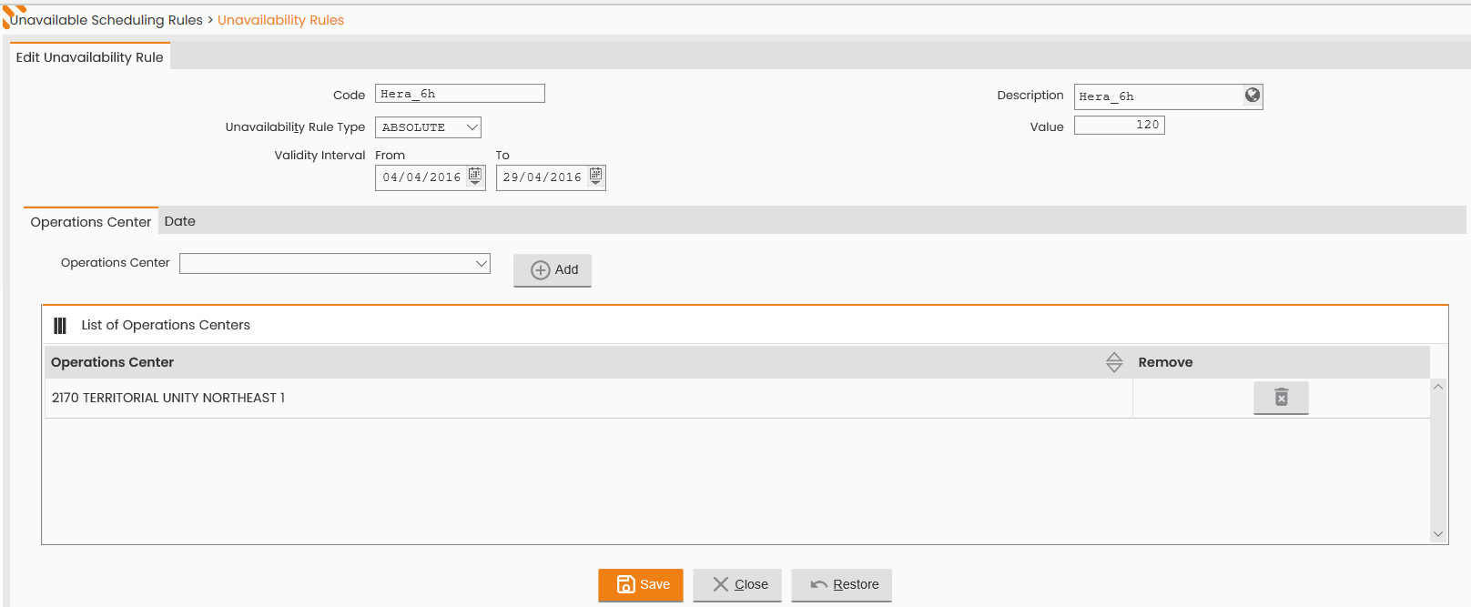The height and width of the screenshot is (607, 1471).
Task: Click the app logo icon at top left
Action: pyautogui.click(x=13, y=15)
